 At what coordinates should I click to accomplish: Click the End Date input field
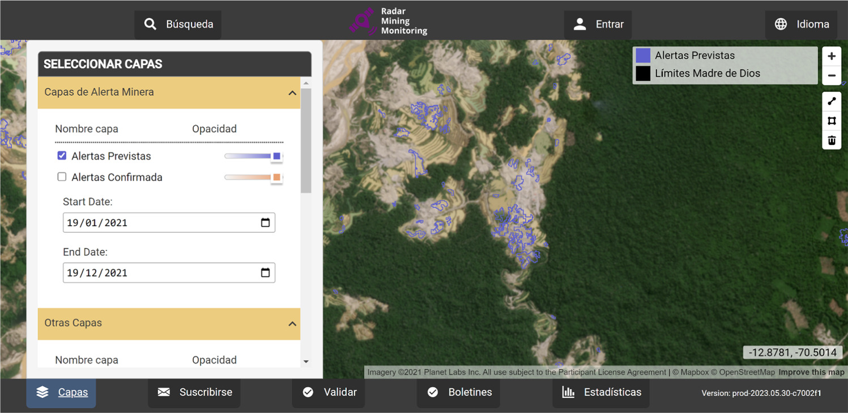coord(169,273)
